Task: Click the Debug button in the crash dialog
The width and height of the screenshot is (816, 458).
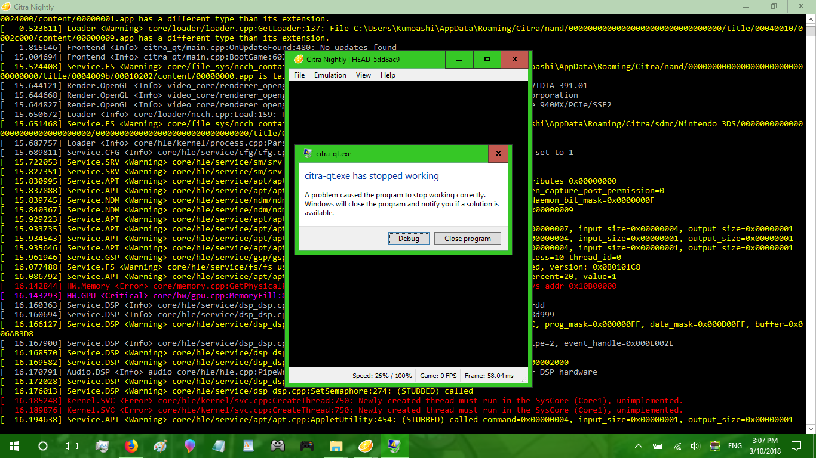Action: [409, 239]
